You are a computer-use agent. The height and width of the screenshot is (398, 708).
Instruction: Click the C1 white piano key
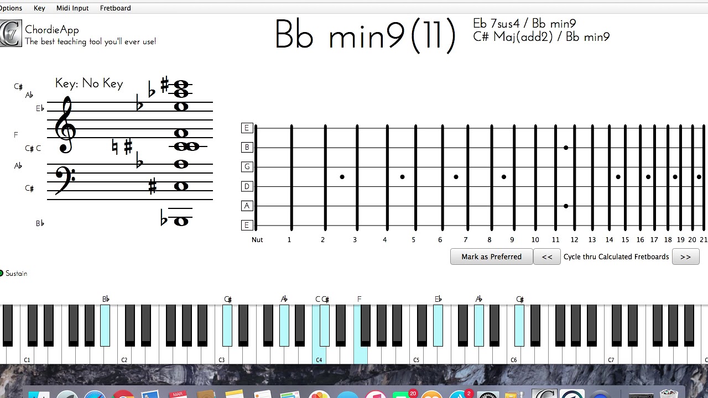pos(27,355)
